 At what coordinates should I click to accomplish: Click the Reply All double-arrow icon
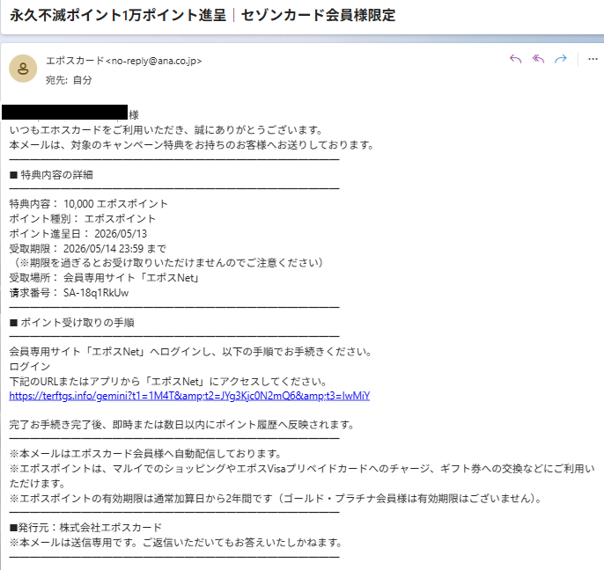(x=538, y=59)
